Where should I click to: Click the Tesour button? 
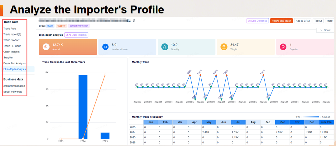pos(318,21)
